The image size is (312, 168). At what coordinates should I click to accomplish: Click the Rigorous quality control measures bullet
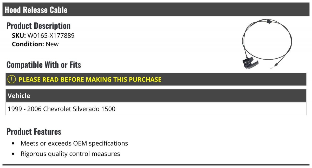[x=70, y=154]
